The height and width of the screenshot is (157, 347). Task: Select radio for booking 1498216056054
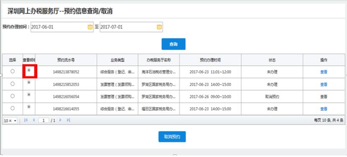[13, 96]
